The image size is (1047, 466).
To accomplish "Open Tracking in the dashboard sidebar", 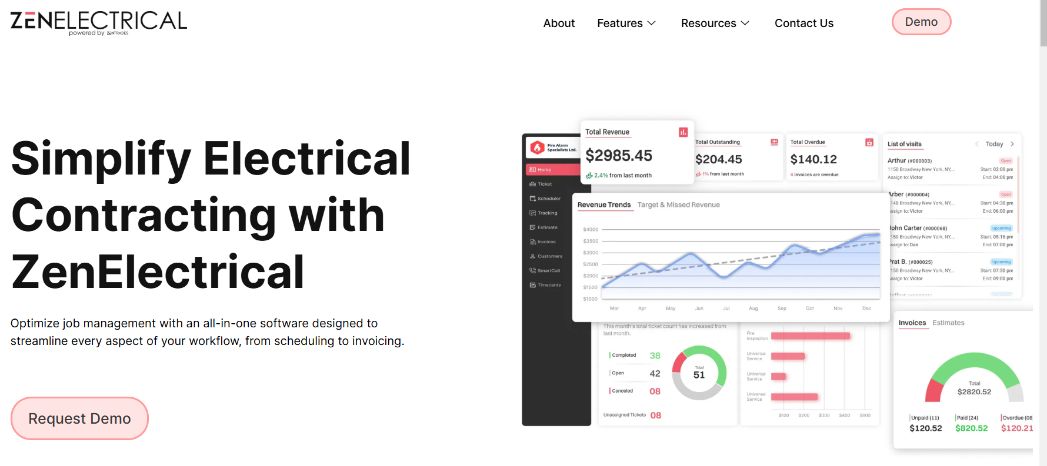I will [543, 213].
